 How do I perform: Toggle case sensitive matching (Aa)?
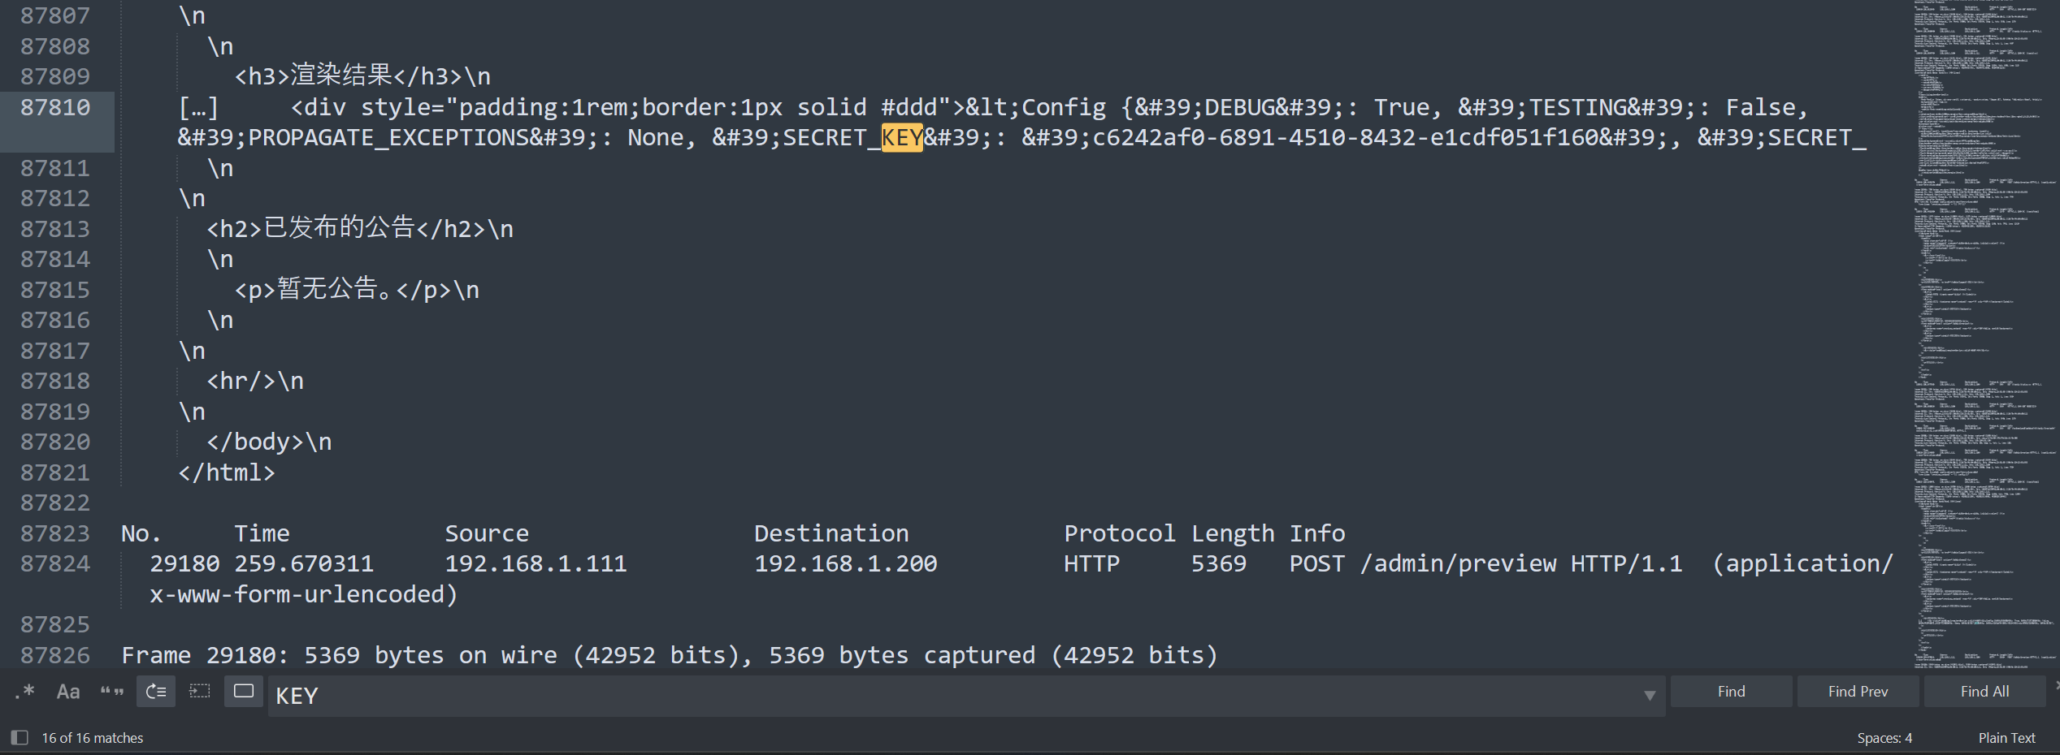[68, 692]
